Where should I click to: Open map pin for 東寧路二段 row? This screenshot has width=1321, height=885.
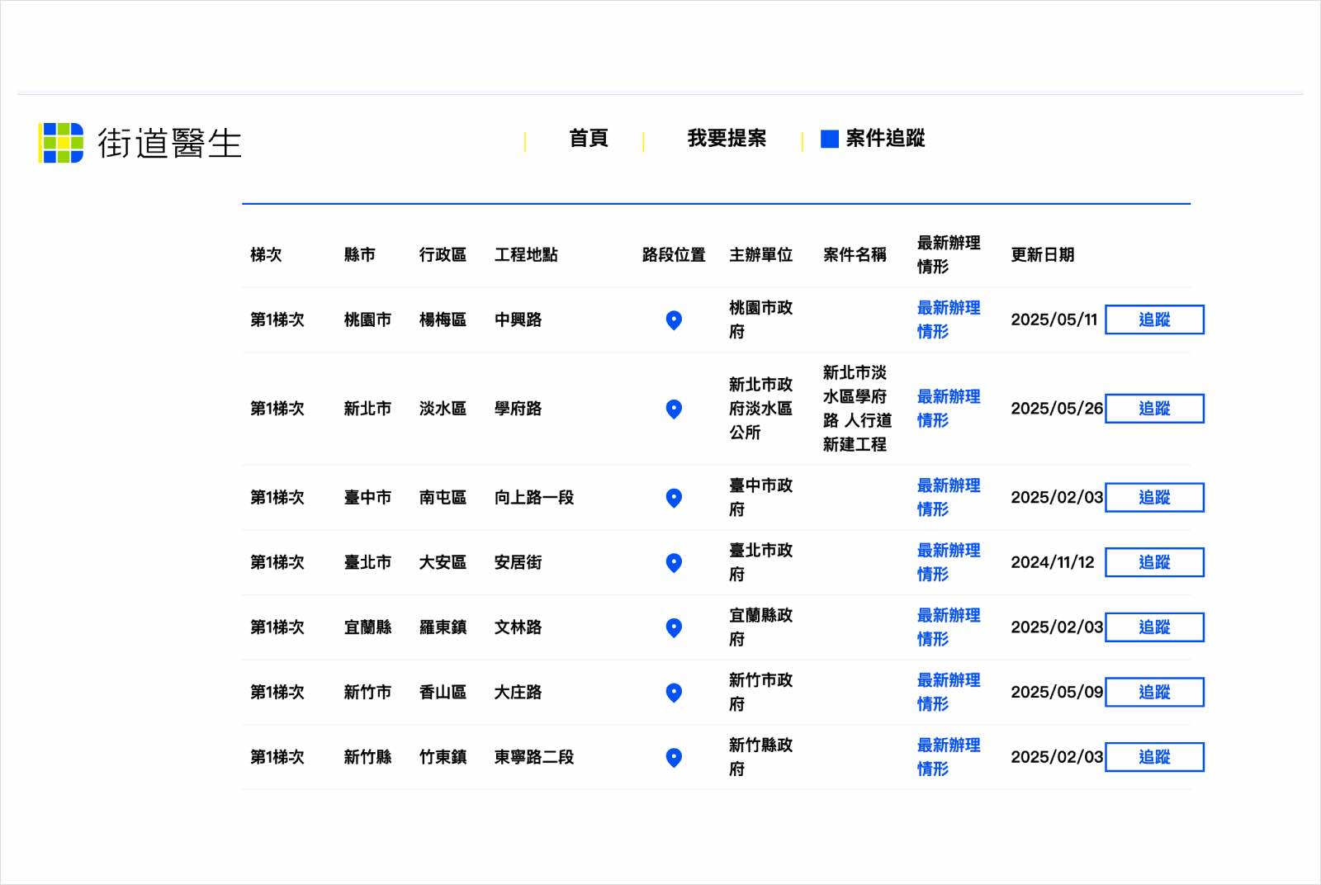pos(674,758)
